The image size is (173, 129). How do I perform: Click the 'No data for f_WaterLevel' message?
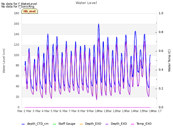click(x=19, y=4)
